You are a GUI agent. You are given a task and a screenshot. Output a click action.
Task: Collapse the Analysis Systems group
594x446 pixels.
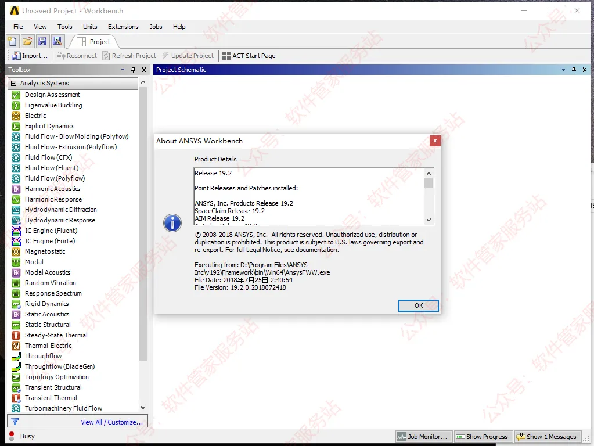[13, 83]
